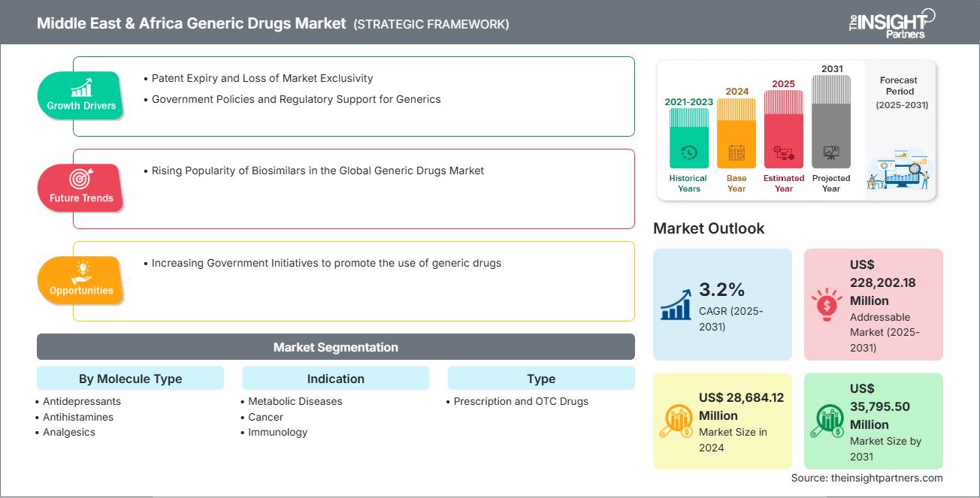Click the Addressable Market lightbulb dollar icon
This screenshot has width=980, height=498.
pyautogui.click(x=827, y=304)
